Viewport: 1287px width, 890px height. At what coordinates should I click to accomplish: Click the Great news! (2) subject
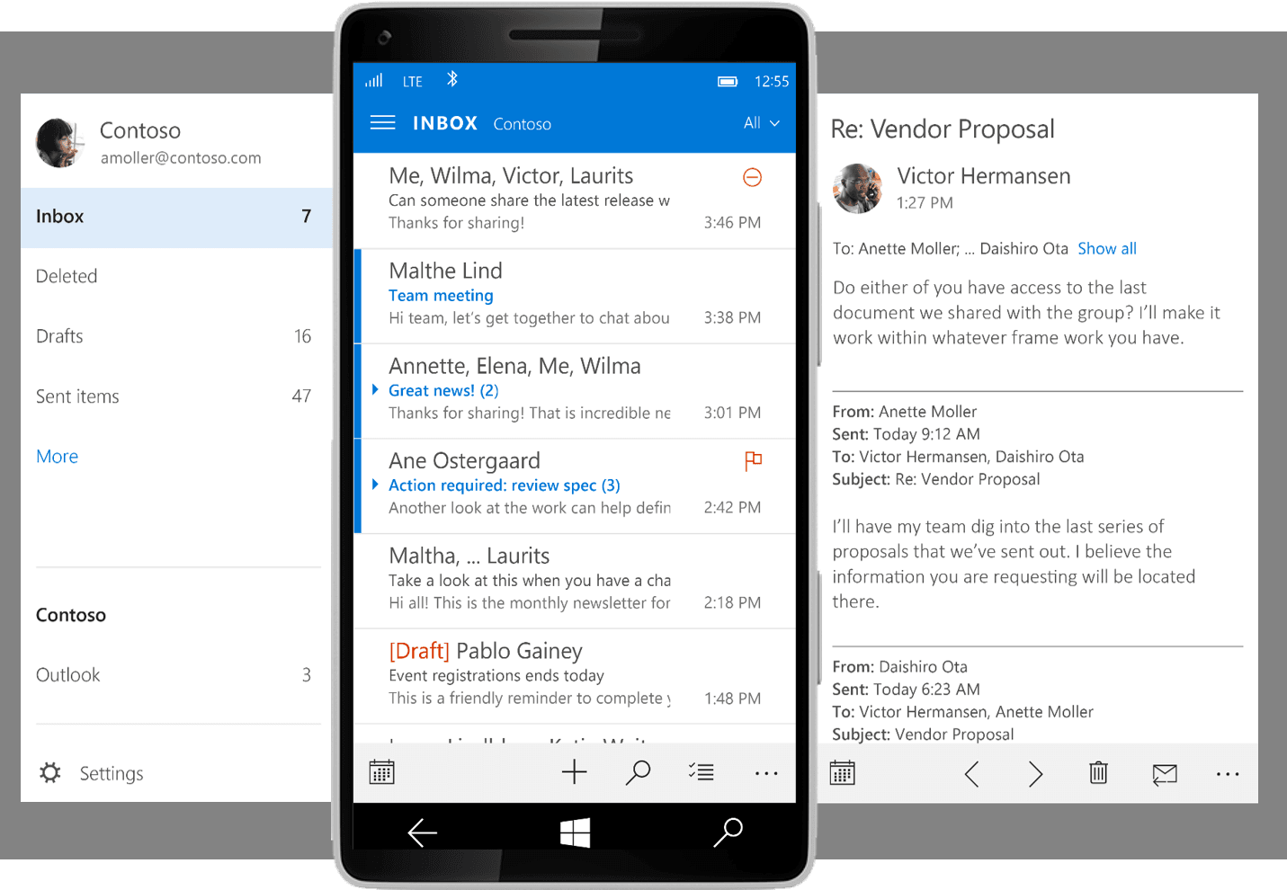click(443, 390)
